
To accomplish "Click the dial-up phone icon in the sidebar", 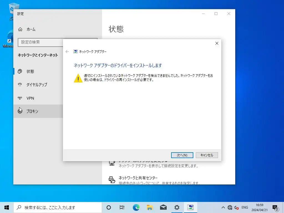I will [20, 85].
